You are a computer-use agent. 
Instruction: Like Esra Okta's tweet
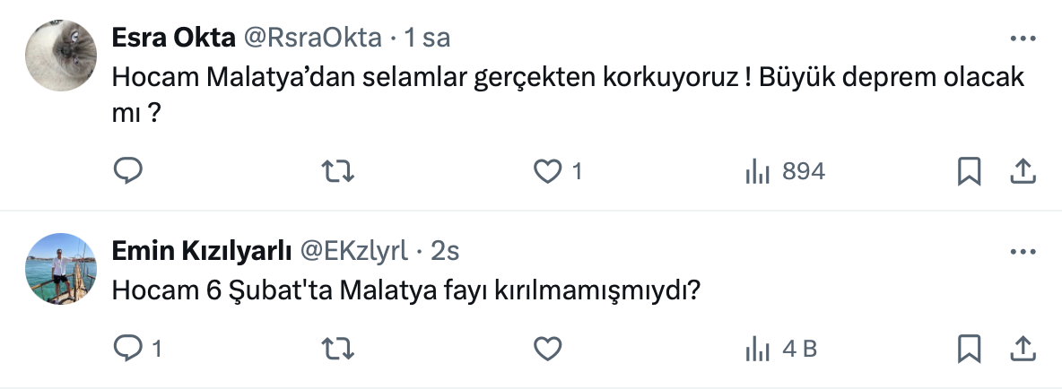[x=547, y=171]
